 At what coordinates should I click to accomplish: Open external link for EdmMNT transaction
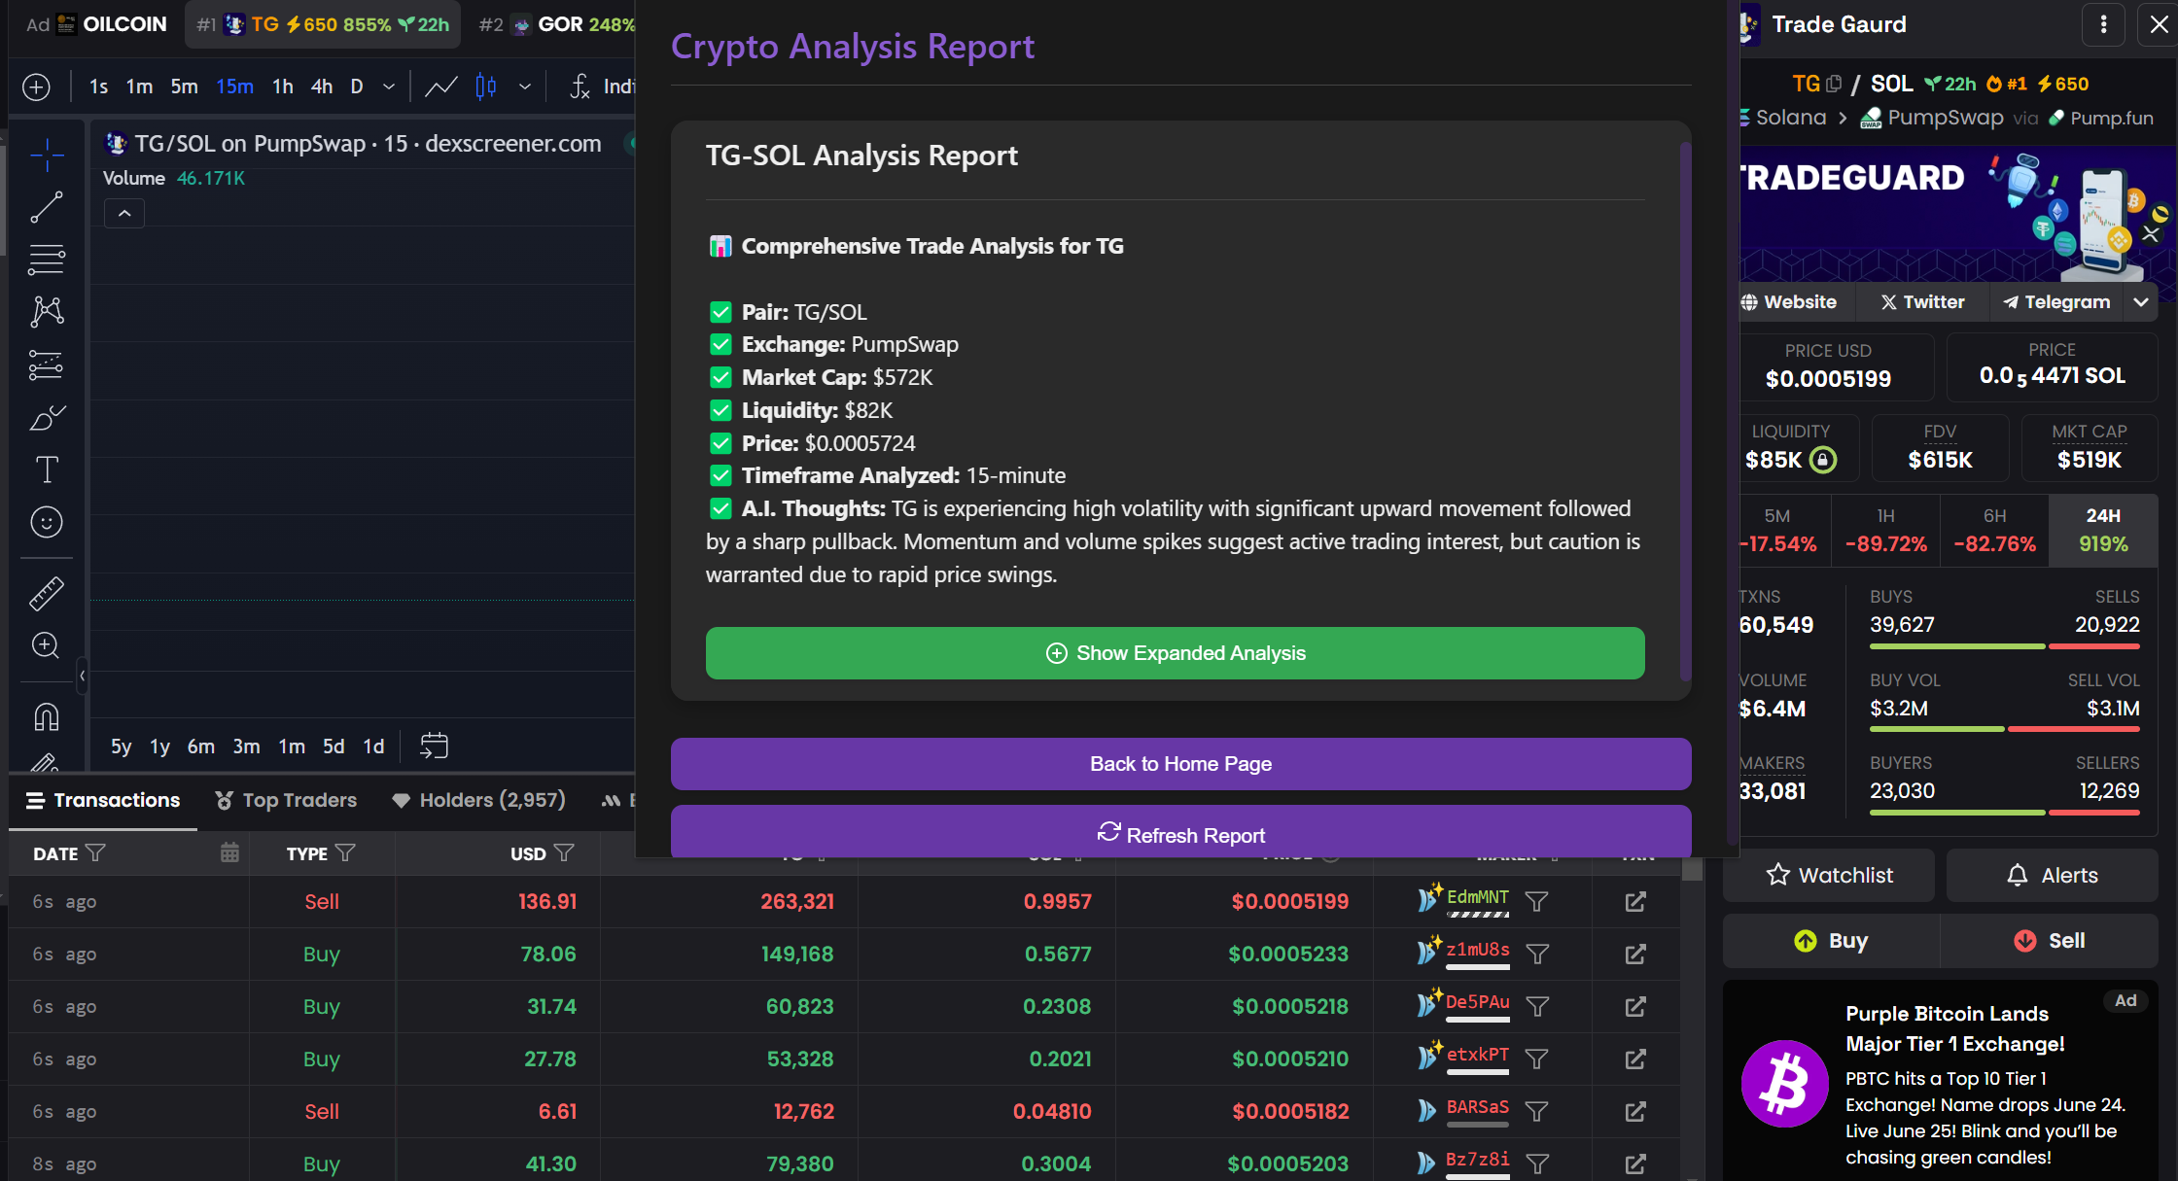point(1635,902)
